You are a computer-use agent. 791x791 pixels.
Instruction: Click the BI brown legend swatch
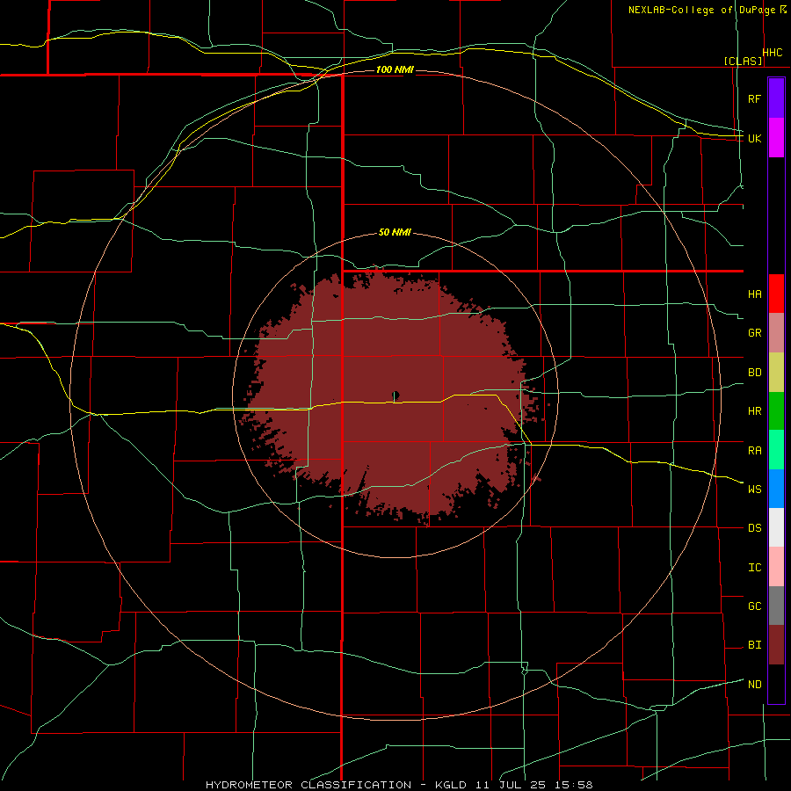point(776,645)
